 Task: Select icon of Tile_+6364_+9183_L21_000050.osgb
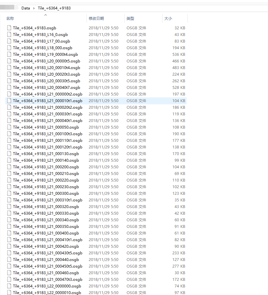pos(9,127)
